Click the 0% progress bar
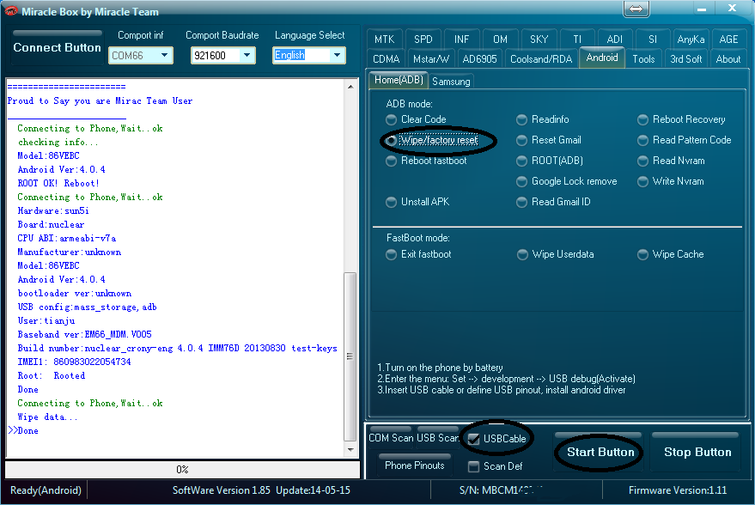755x505 pixels. (182, 470)
